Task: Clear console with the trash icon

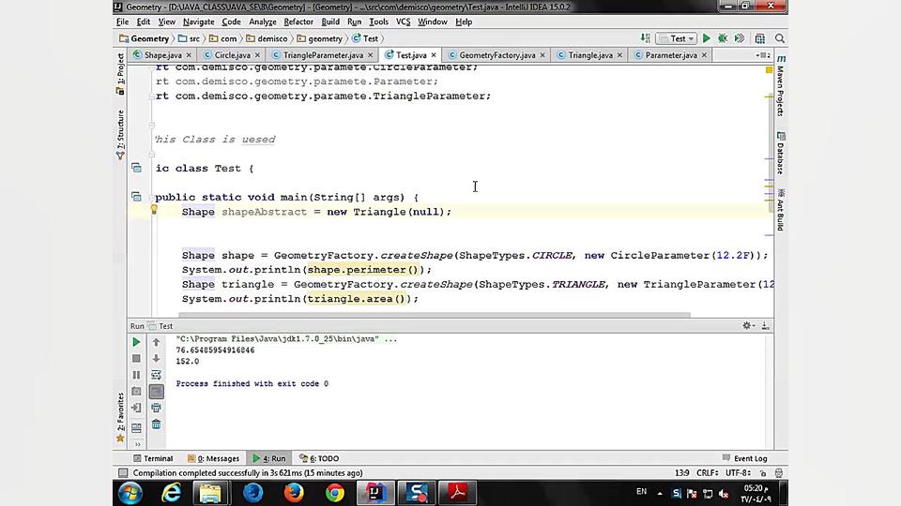Action: coord(157,424)
